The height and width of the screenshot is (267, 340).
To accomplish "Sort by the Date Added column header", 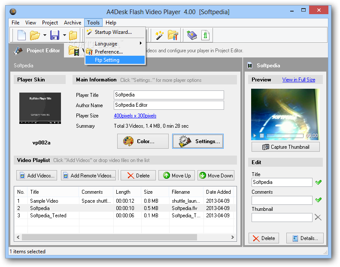I will coord(219,192).
